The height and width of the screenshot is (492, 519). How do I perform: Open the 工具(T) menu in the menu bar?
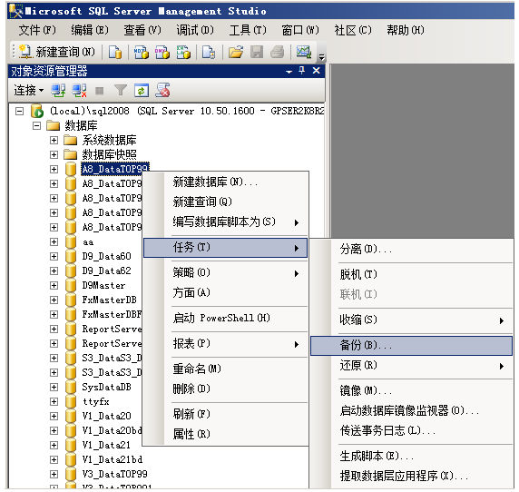[248, 30]
